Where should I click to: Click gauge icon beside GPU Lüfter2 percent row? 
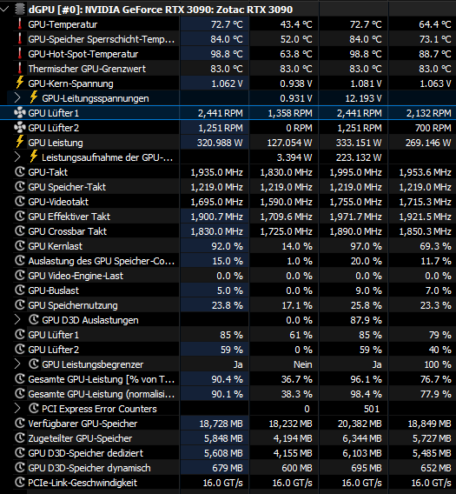click(20, 350)
